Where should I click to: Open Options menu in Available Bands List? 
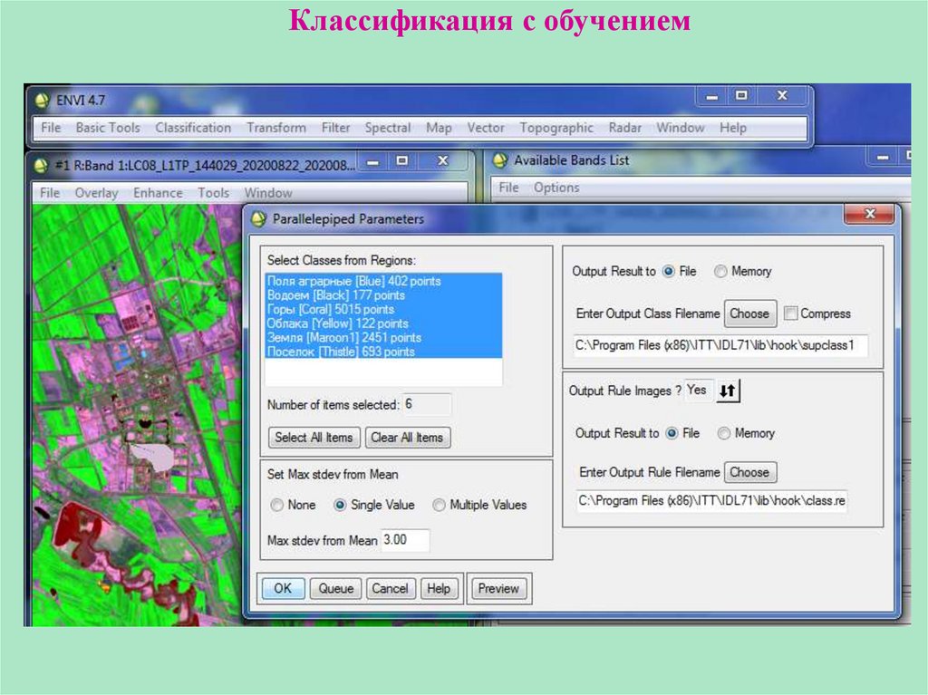click(x=556, y=188)
